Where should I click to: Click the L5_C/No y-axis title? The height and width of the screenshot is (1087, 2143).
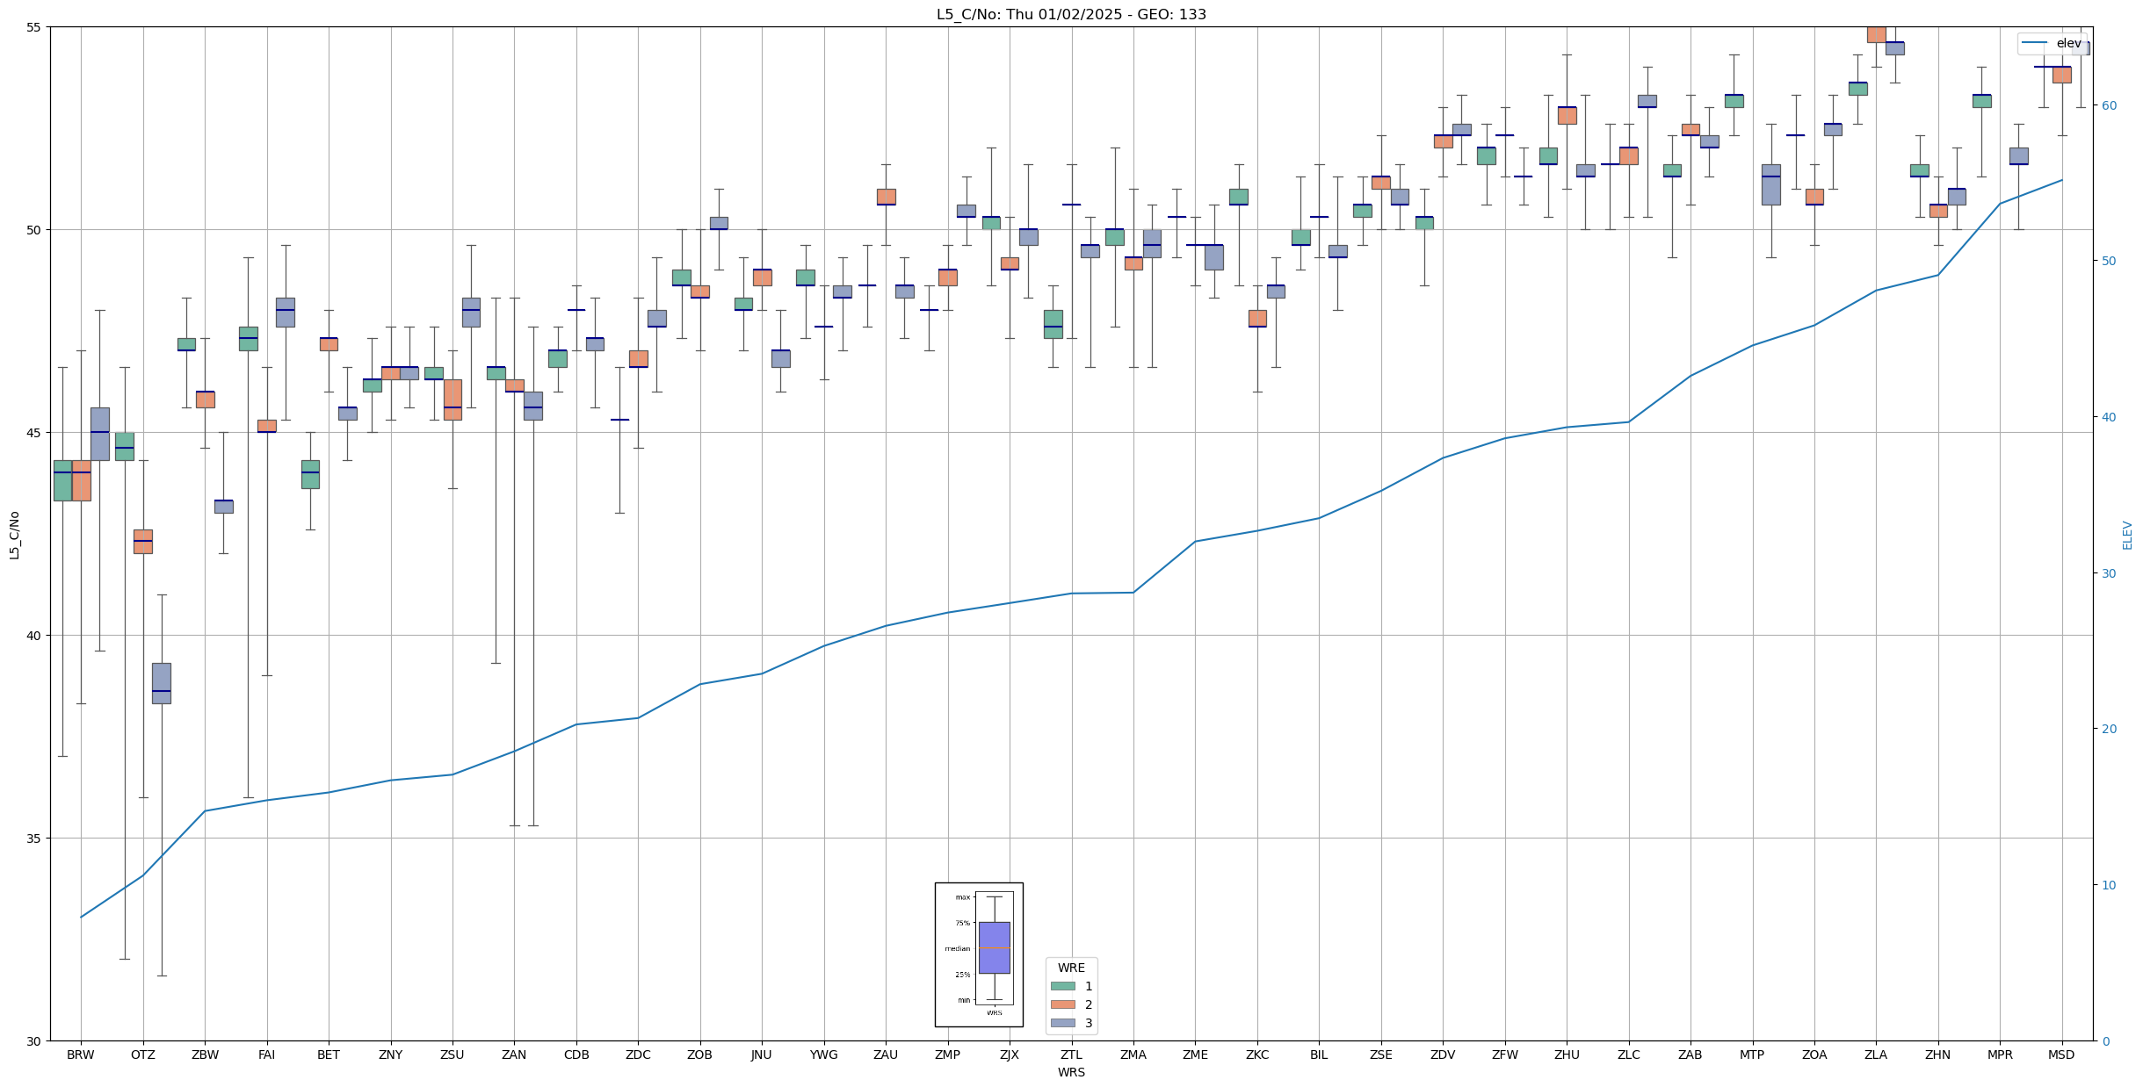[x=14, y=535]
